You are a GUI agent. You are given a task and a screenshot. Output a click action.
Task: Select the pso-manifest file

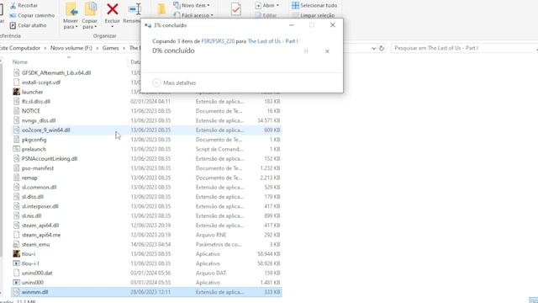(x=38, y=168)
